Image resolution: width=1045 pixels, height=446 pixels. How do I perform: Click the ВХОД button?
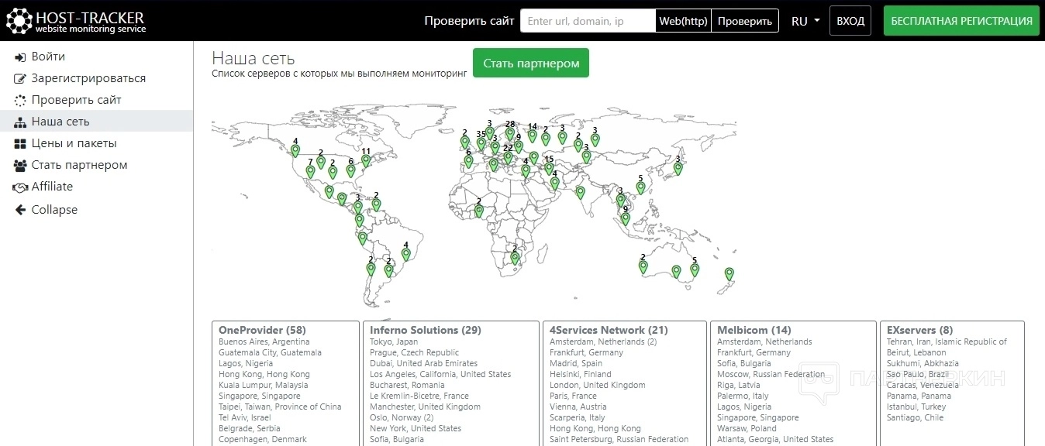tap(850, 21)
